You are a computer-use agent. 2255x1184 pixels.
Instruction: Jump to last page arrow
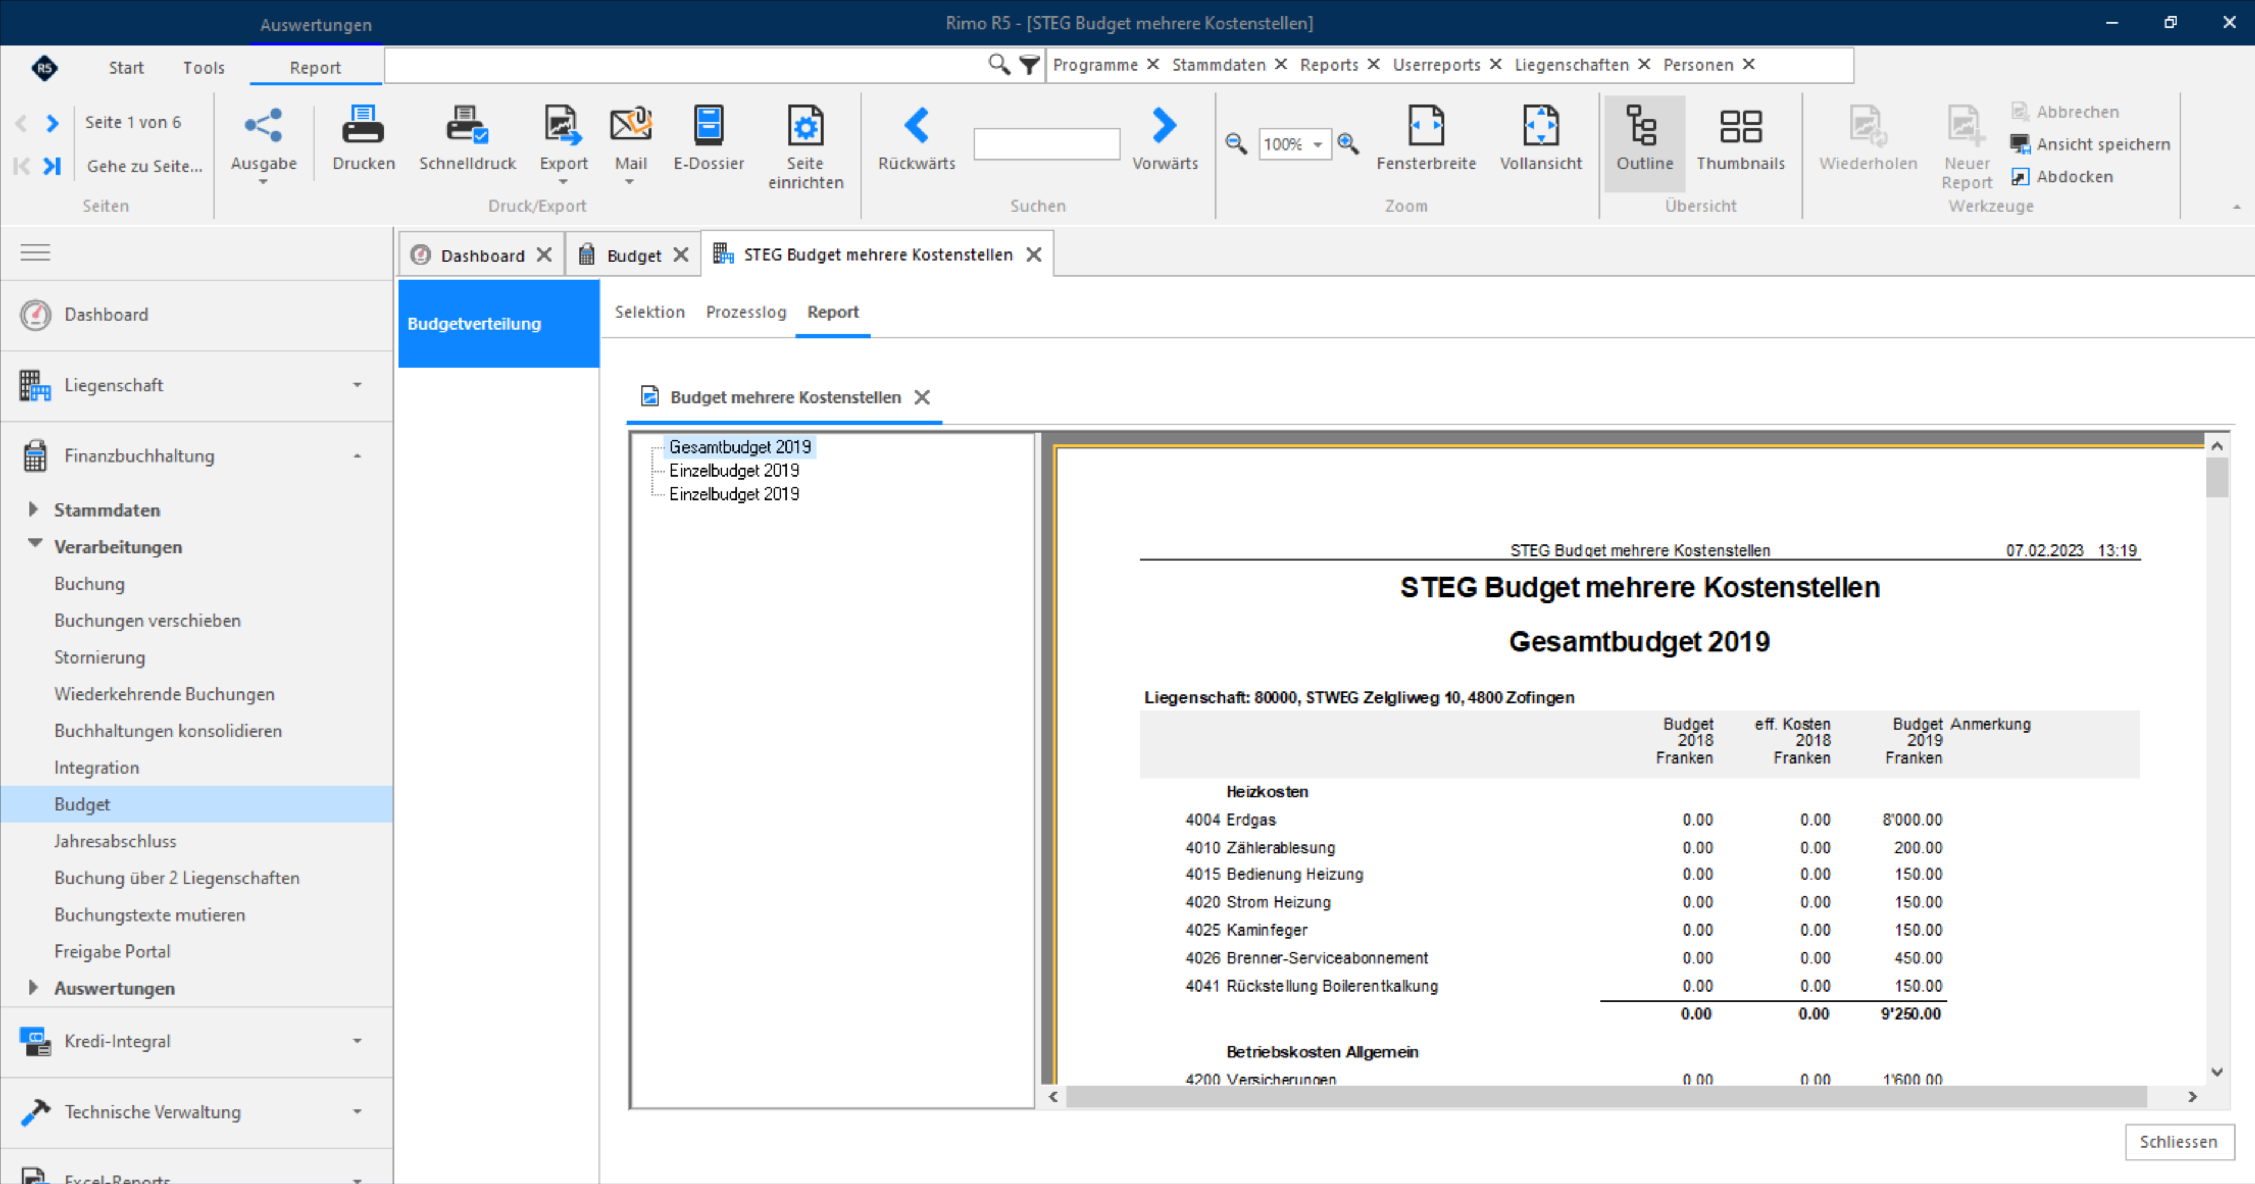(x=52, y=165)
